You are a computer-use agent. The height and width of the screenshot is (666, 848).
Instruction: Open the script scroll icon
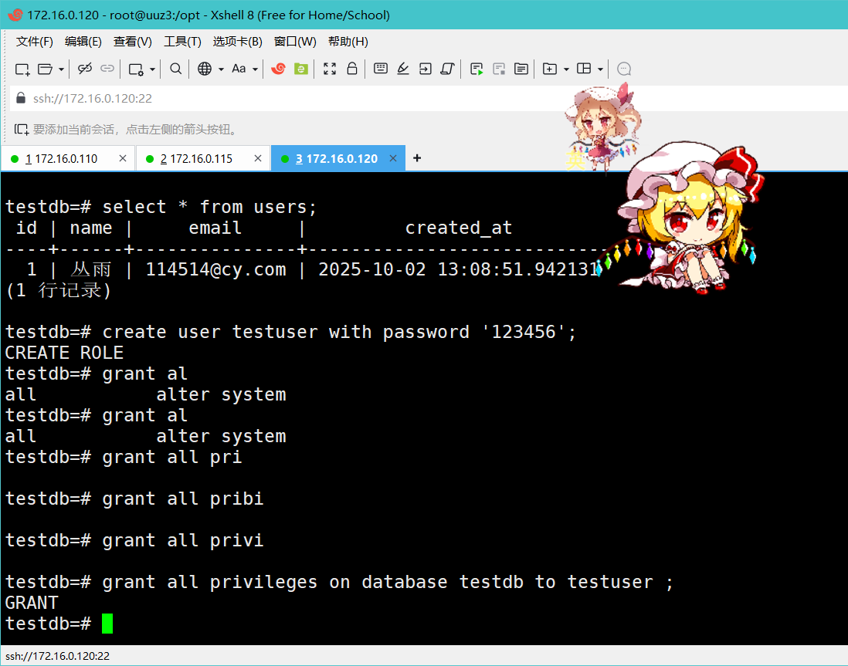[447, 69]
